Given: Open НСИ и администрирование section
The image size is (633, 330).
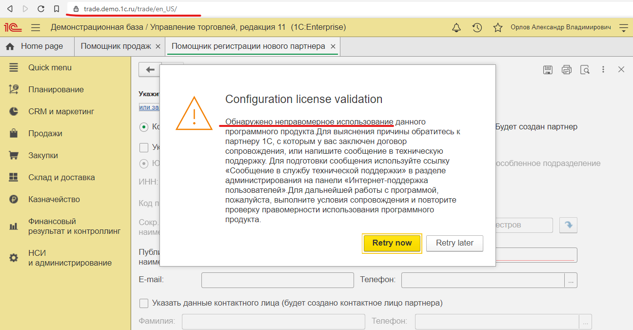Looking at the screenshot, I should click(70, 258).
